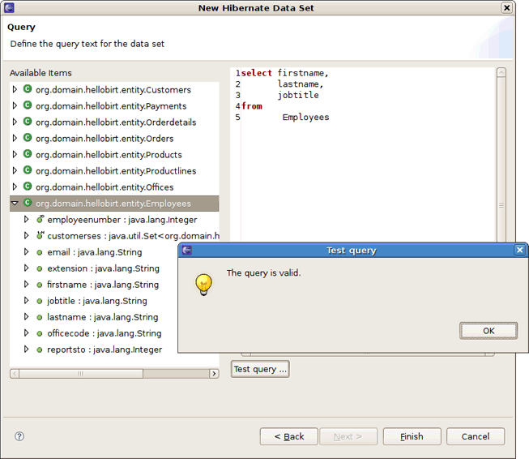Click the Test query ... button

260,369
